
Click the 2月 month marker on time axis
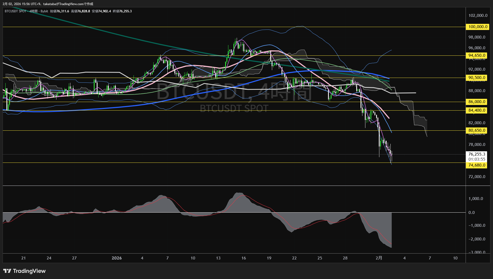pyautogui.click(x=379, y=258)
